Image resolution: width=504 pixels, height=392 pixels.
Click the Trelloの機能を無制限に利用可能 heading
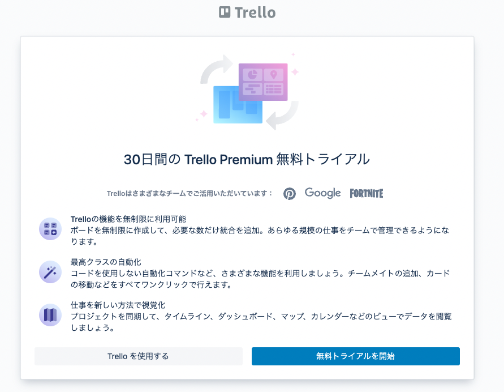[x=128, y=219]
